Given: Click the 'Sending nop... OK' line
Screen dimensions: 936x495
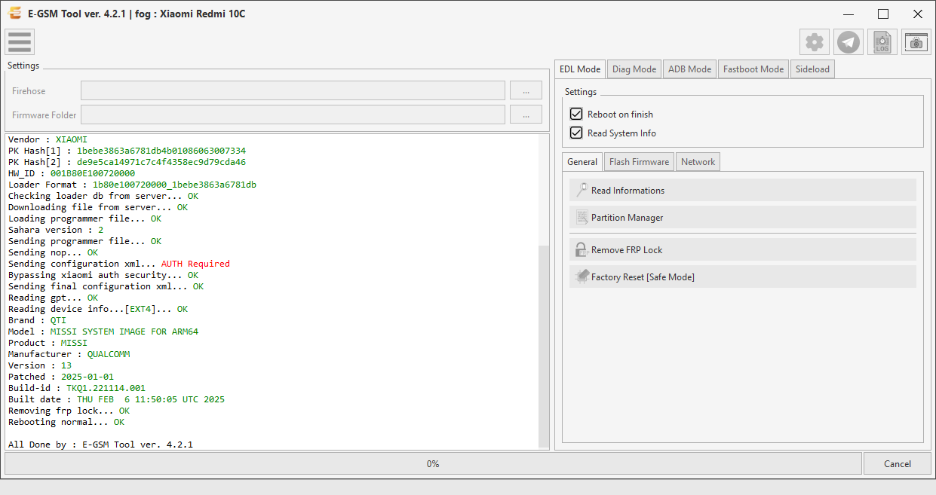Looking at the screenshot, I should click(53, 252).
